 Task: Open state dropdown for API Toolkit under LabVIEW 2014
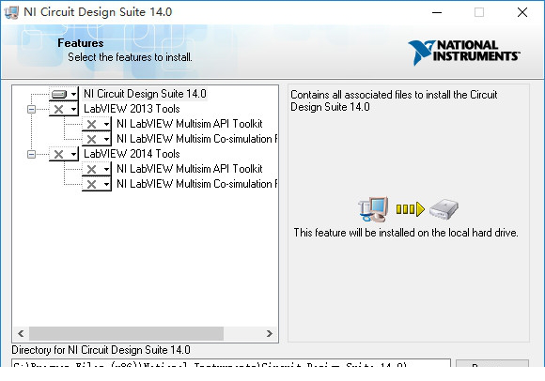click(96, 169)
